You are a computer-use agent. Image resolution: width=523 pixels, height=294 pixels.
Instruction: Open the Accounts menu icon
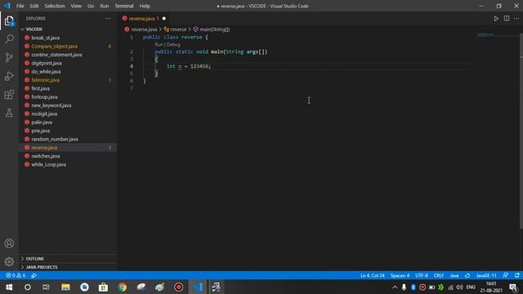[x=9, y=243]
